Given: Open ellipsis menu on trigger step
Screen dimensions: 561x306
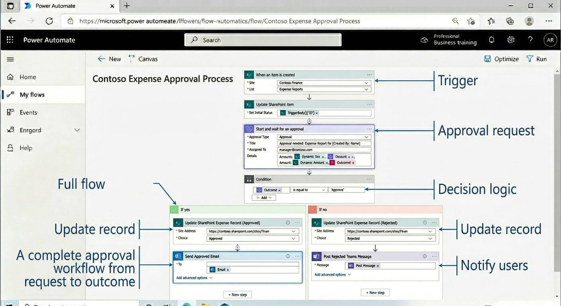Looking at the screenshot, I should pos(369,75).
